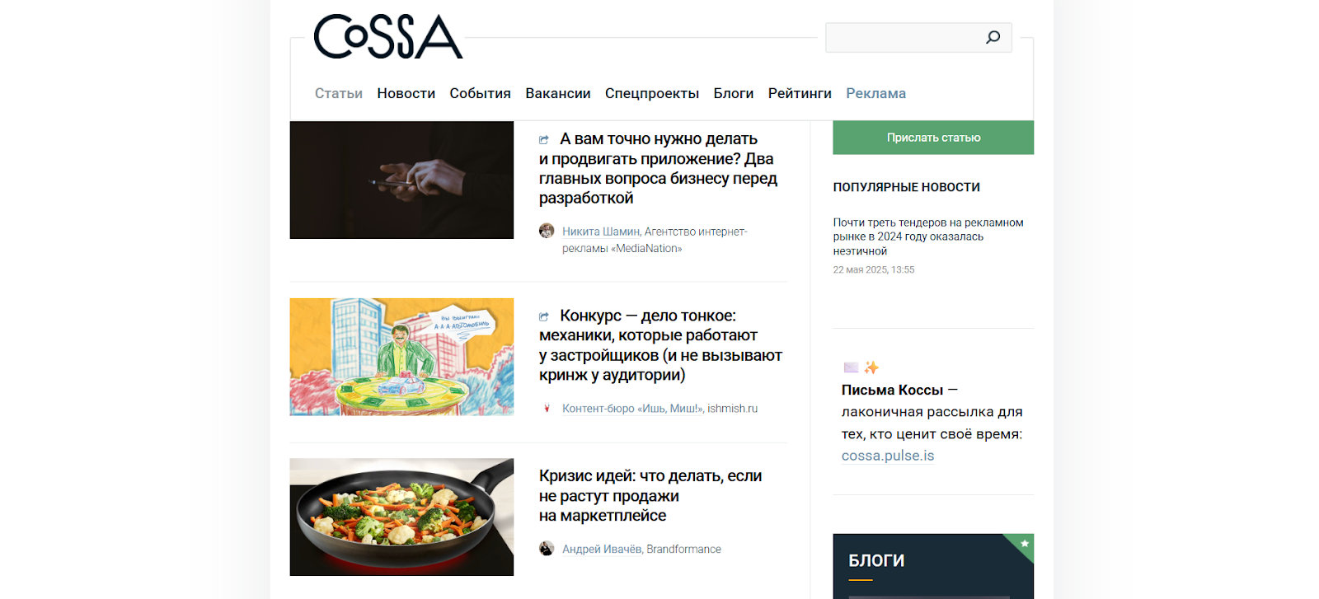
Task: Click share icon beside app promotion headline
Action: (x=544, y=140)
